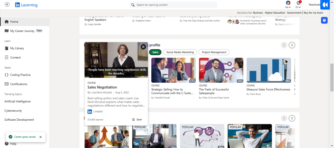Click the My Career Journey map icon
The height and width of the screenshot is (148, 334).
7,31
